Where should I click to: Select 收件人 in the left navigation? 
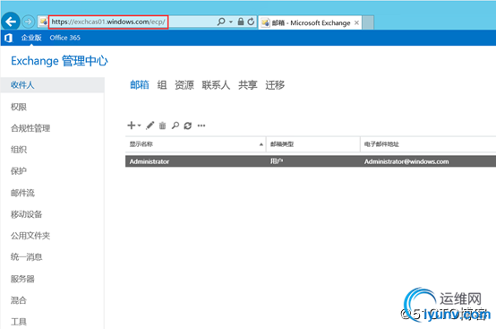click(53, 85)
